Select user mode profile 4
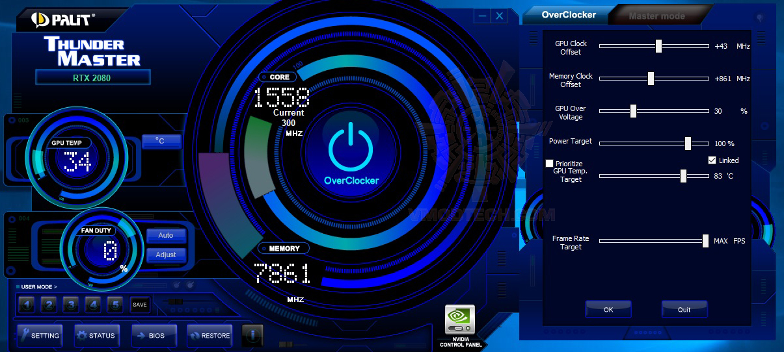Image resolution: width=784 pixels, height=352 pixels. [93, 304]
